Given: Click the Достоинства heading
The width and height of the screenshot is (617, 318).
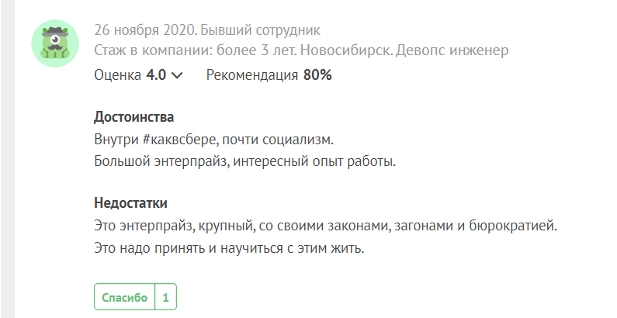Looking at the screenshot, I should tap(133, 117).
